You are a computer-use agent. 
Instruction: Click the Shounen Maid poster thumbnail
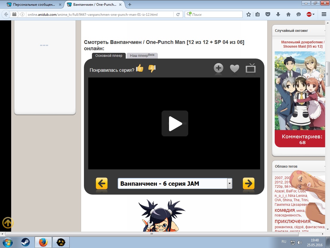(300, 91)
